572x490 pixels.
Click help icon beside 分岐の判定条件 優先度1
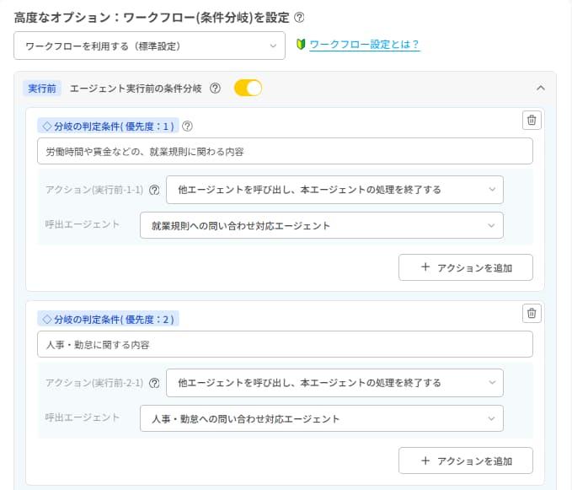pos(187,127)
